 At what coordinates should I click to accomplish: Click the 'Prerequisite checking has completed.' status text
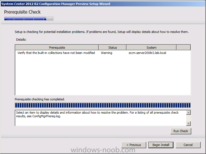click(x=40, y=99)
